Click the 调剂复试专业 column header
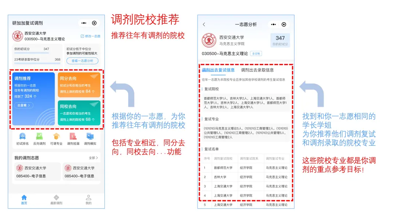 click(x=275, y=158)
